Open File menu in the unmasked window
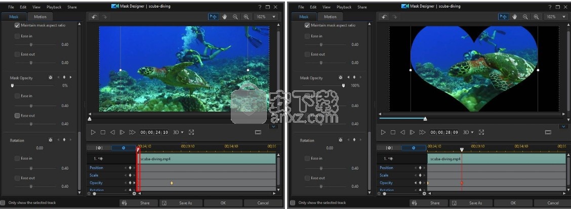571x209 pixels. (x=11, y=7)
